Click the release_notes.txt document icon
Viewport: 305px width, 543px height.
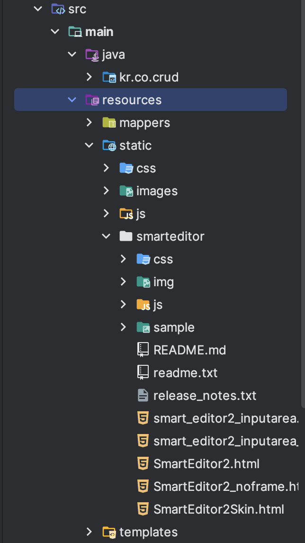(x=143, y=396)
